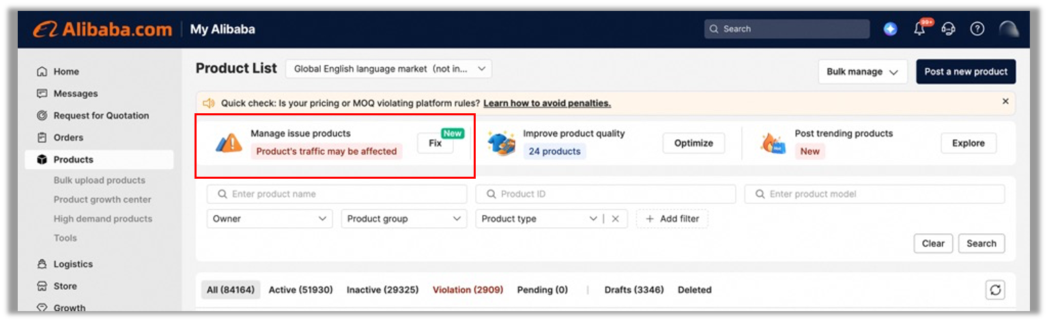Open Bulk upload products in sidebar
This screenshot has height=322, width=1047.
[x=100, y=181]
